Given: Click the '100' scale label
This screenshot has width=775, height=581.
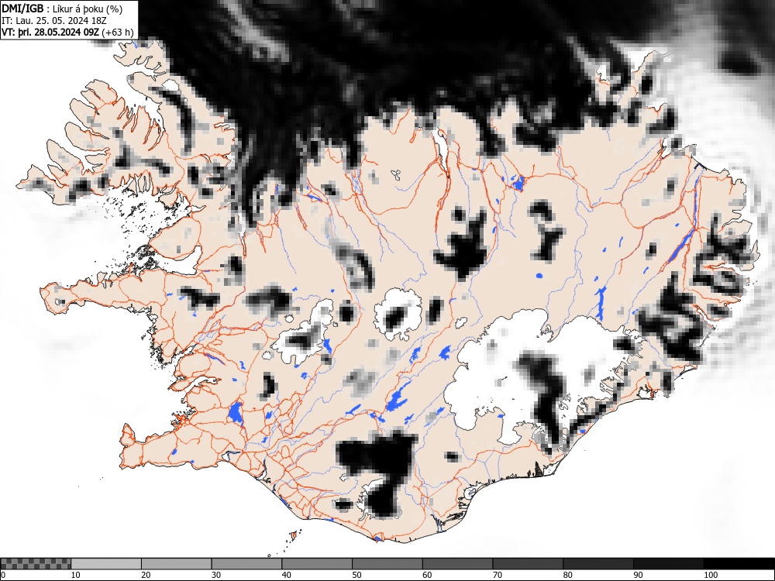Looking at the screenshot, I should [x=710, y=575].
